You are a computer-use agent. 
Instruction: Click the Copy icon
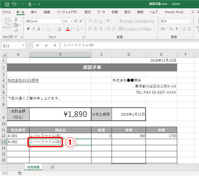[x=16, y=25]
